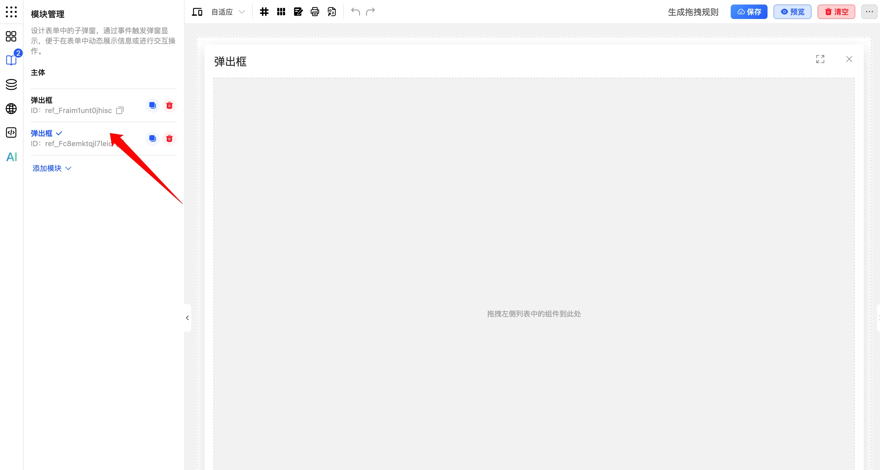Click 生成拖拽规则 in the top bar
Image resolution: width=880 pixels, height=470 pixels.
point(692,12)
